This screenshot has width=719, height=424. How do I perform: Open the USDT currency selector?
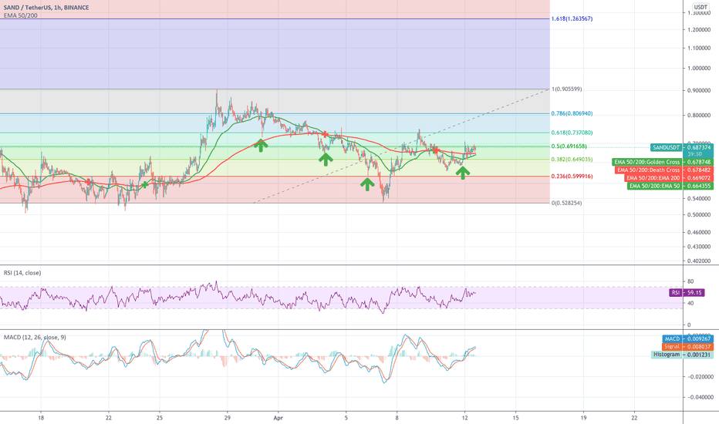click(x=700, y=7)
